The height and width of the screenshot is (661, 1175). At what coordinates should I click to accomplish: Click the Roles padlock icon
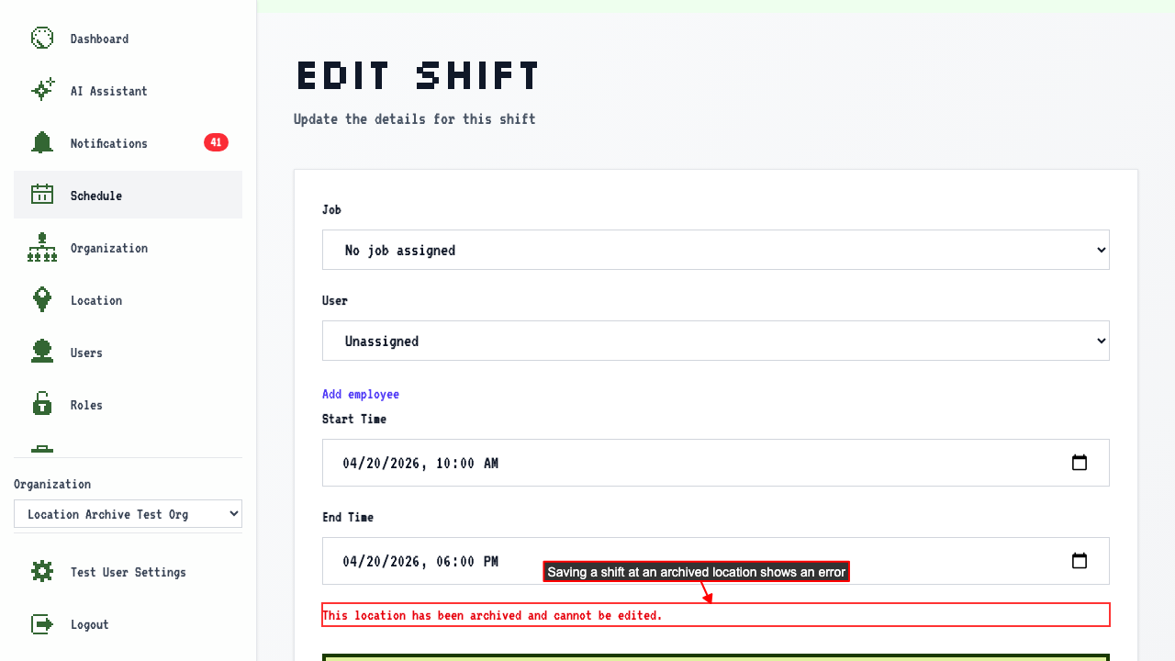(42, 405)
